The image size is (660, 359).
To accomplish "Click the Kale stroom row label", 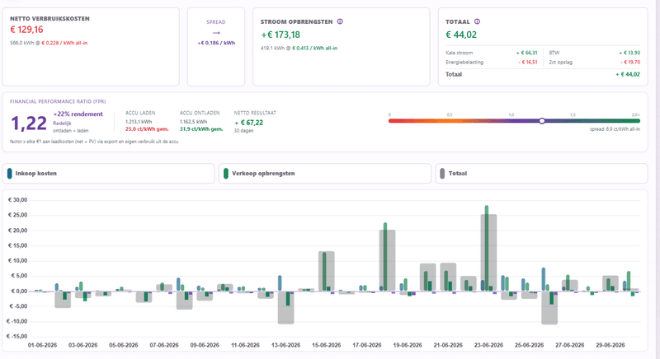I will [460, 53].
